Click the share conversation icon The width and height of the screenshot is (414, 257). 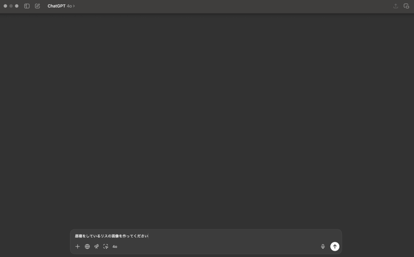(395, 6)
